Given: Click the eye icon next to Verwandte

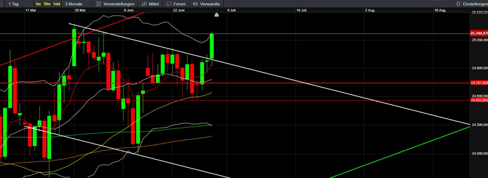Looking at the screenshot, I should pos(195,4).
